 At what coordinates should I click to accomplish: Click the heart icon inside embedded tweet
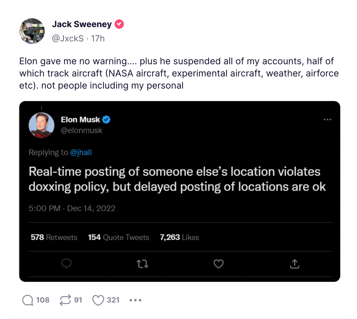coord(218,264)
